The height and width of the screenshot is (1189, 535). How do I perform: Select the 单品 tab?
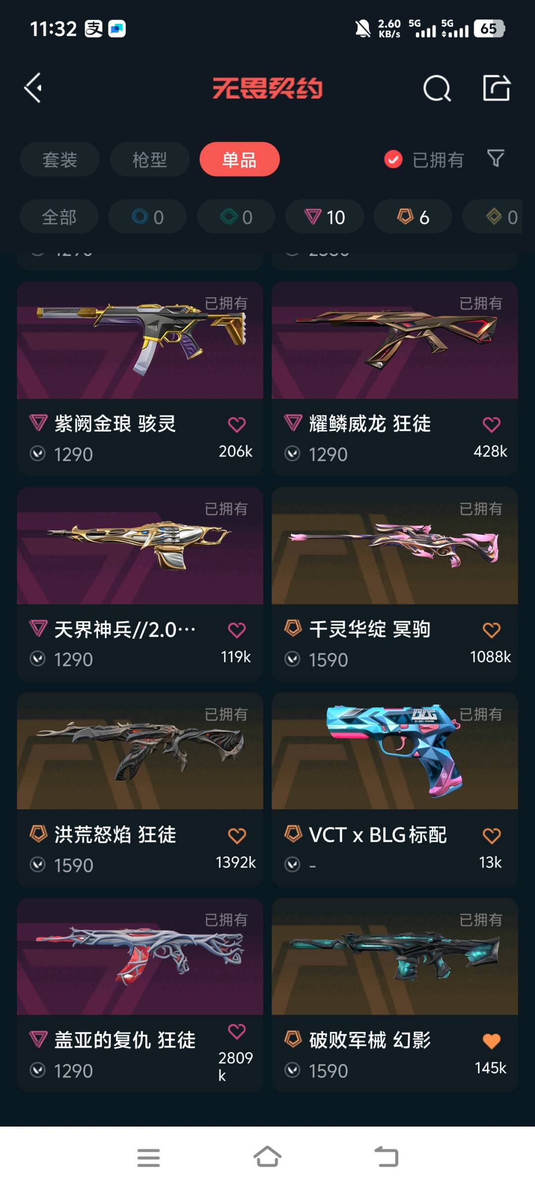tap(240, 160)
